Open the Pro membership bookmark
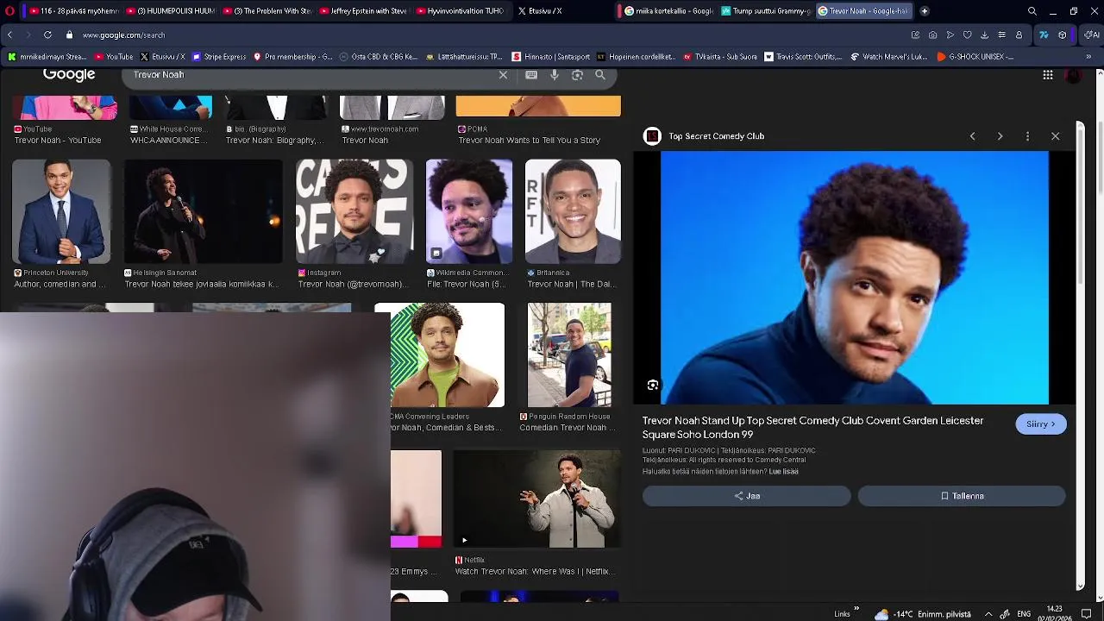The image size is (1104, 621). 292,56
